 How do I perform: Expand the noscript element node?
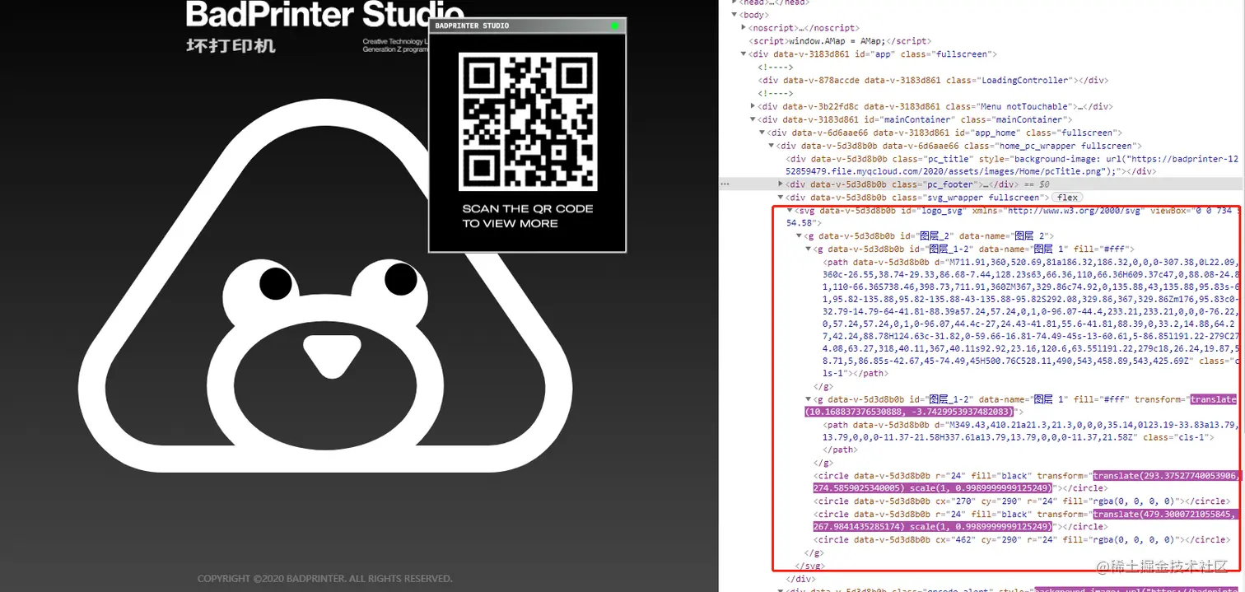(x=744, y=28)
